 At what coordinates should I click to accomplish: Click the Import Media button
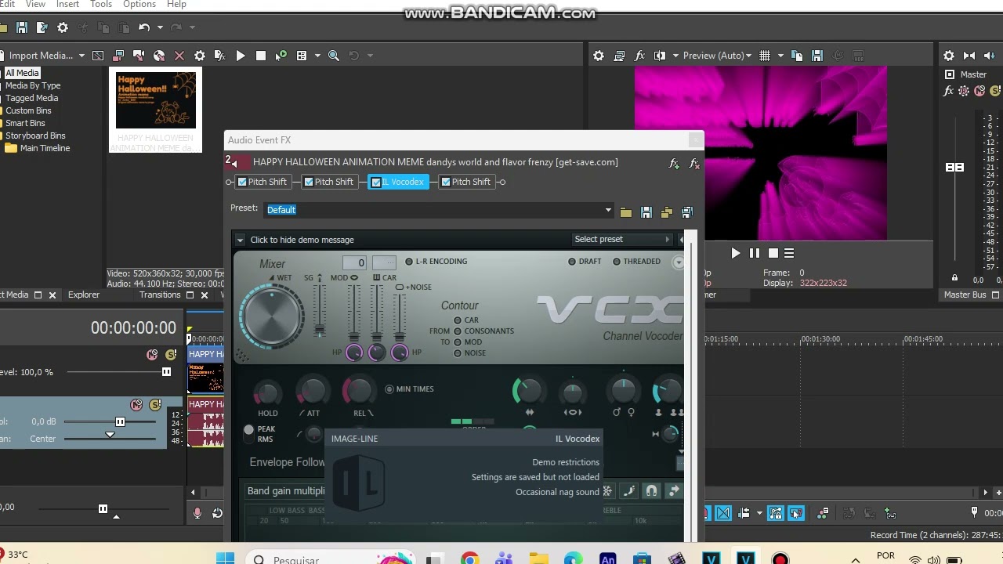41,56
